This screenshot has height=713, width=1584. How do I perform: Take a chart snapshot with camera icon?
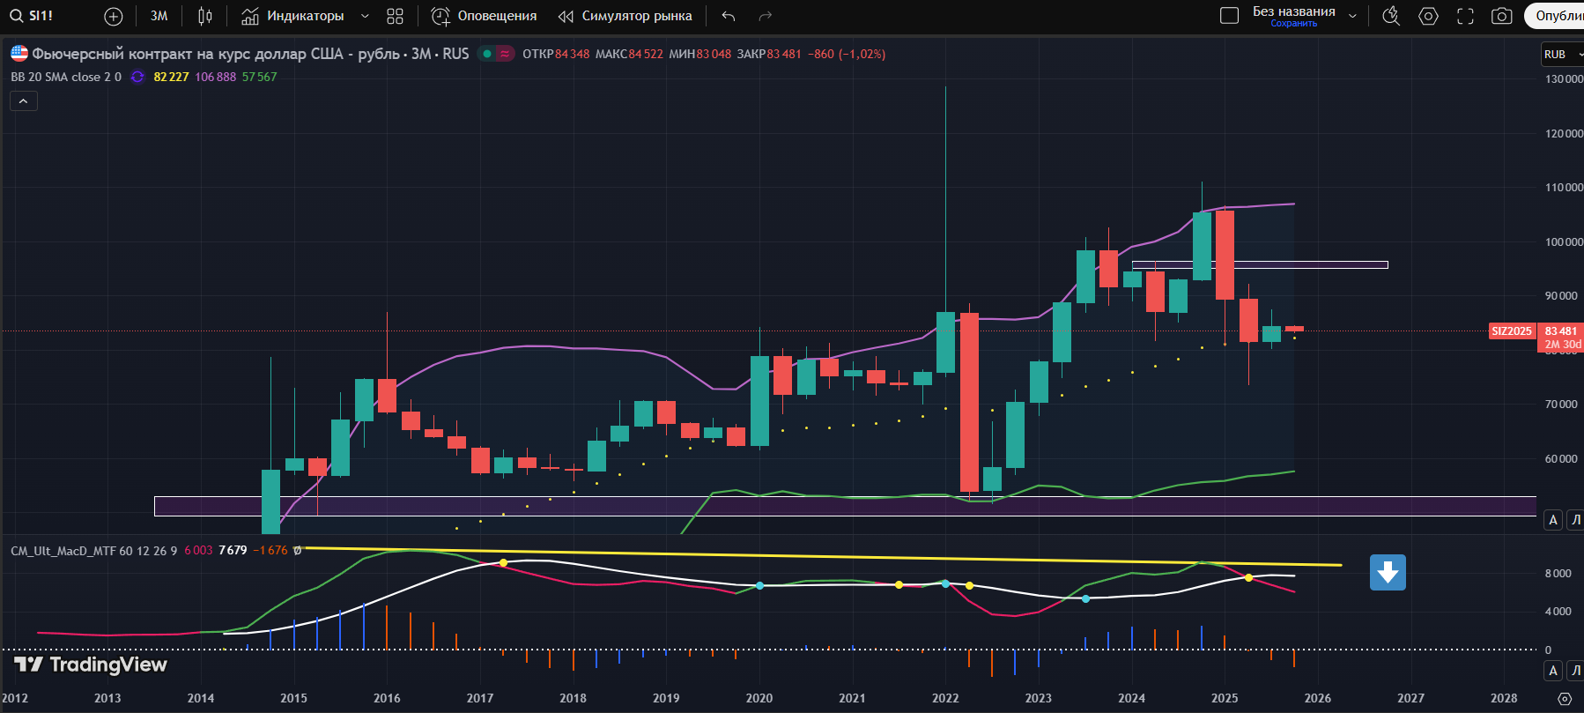tap(1502, 16)
